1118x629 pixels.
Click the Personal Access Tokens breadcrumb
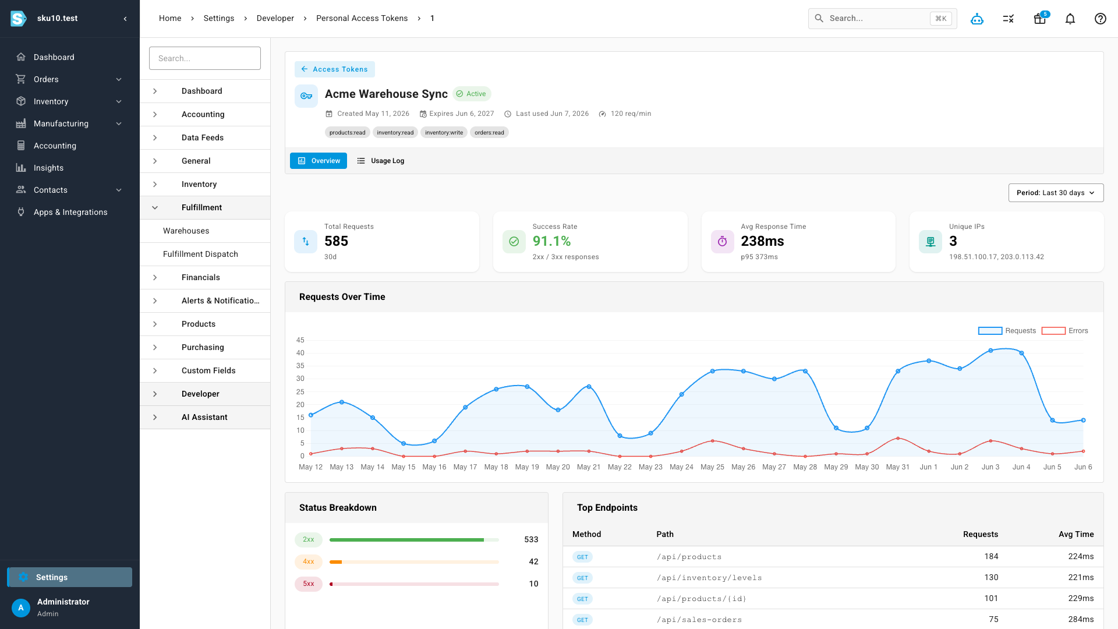click(x=362, y=19)
